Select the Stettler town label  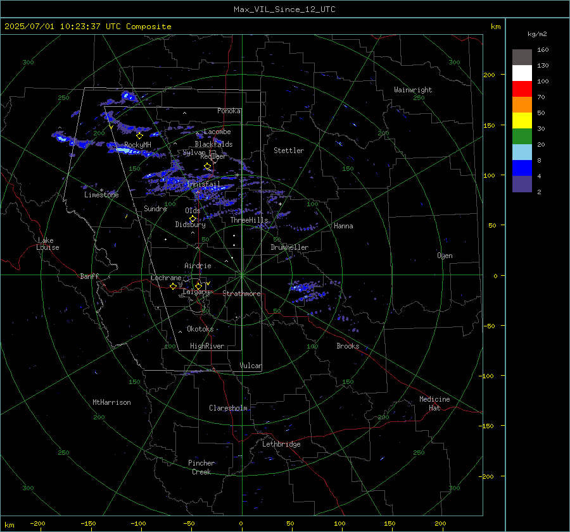pos(289,151)
